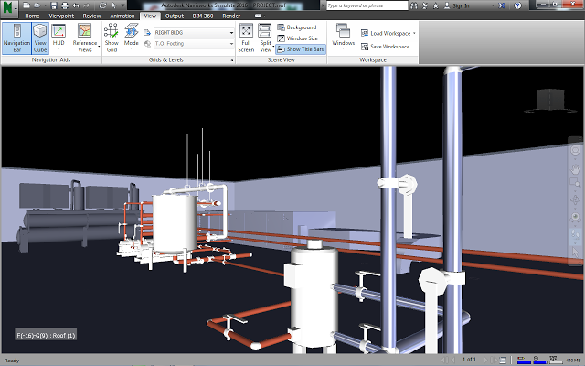Click the Background button

pos(297,27)
